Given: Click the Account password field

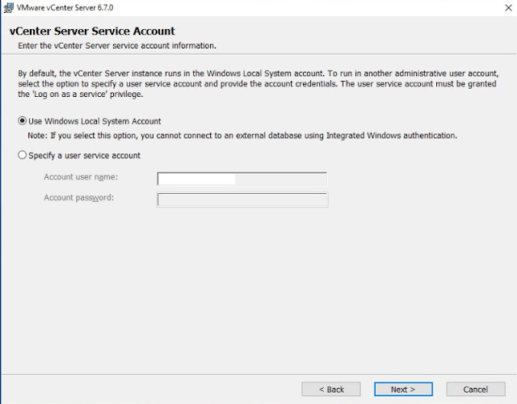Looking at the screenshot, I should pos(242,200).
